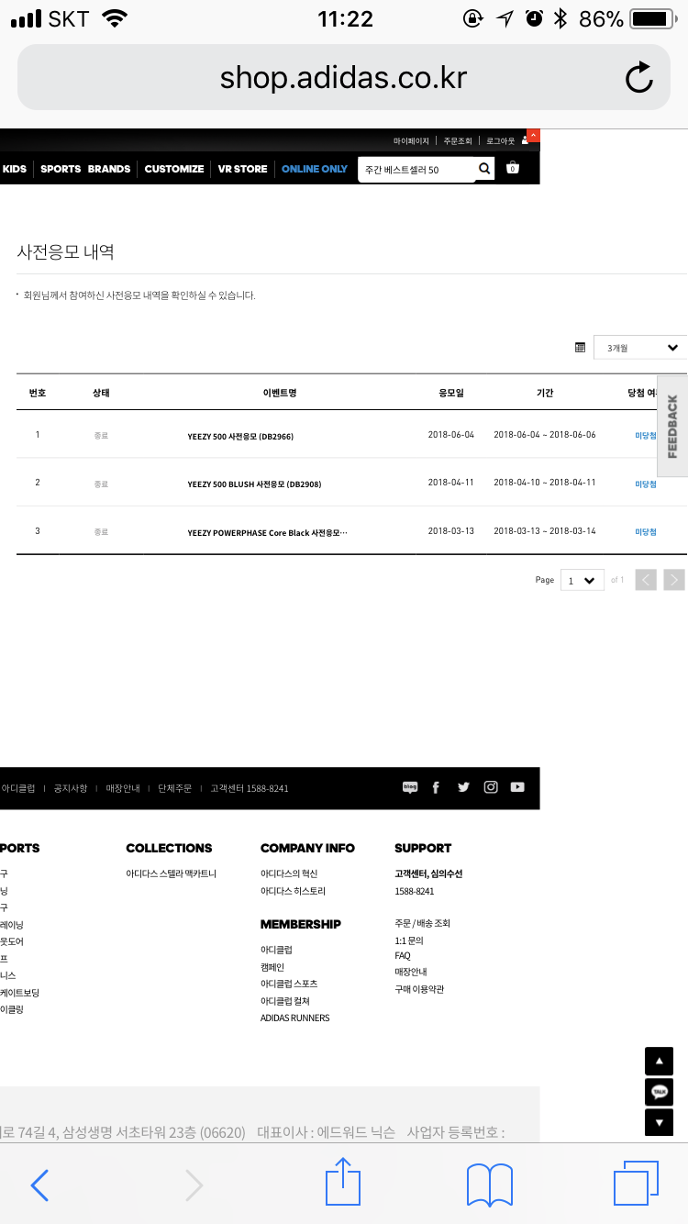This screenshot has width=688, height=1224.
Task: Open 주문 / 배송 조회 support link
Action: [x=422, y=923]
